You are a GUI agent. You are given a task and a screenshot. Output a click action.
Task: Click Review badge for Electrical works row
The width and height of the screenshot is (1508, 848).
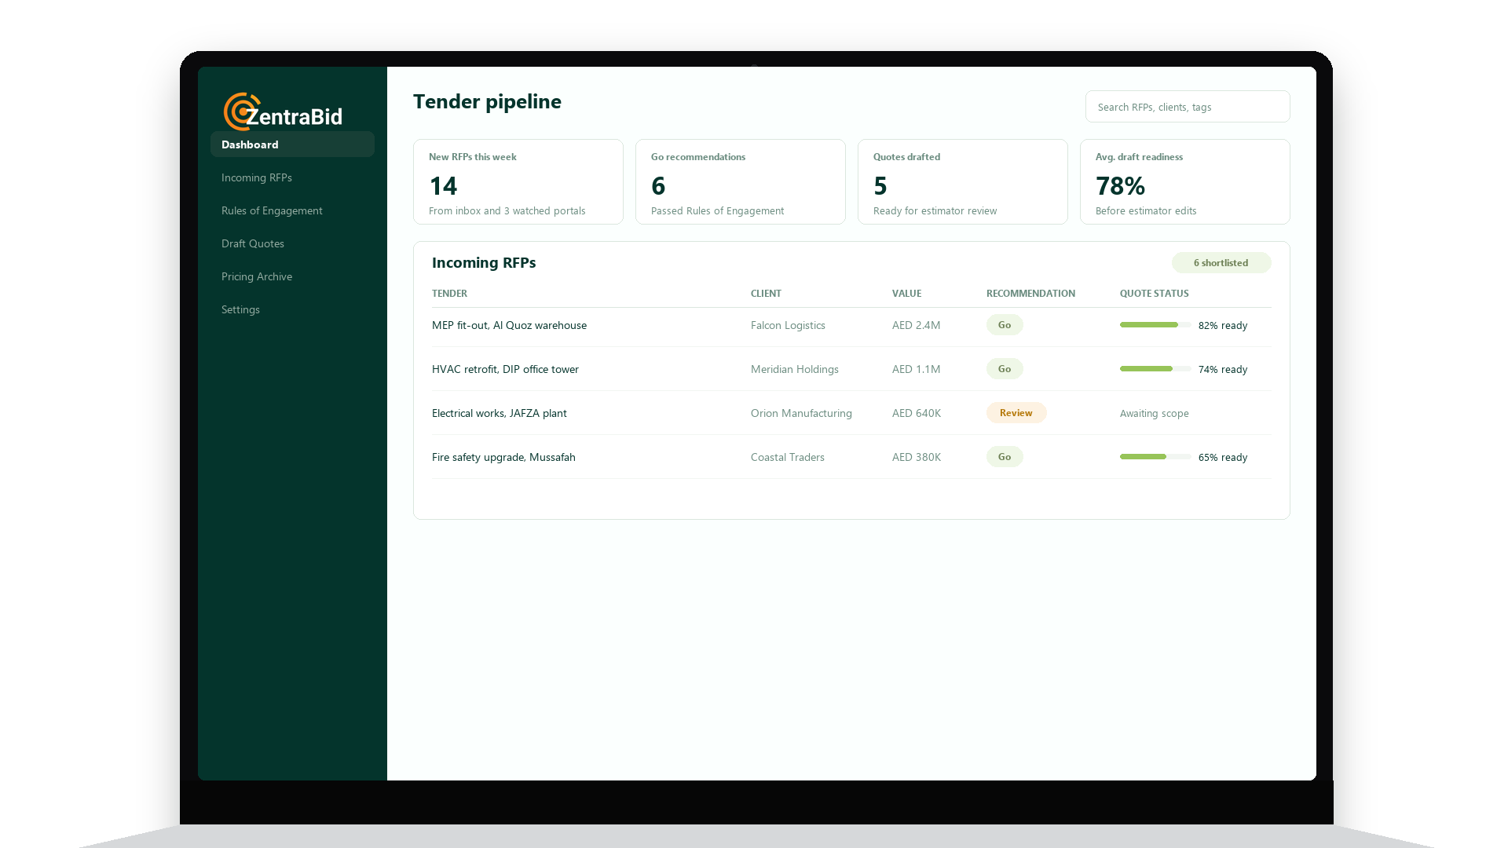coord(1016,413)
